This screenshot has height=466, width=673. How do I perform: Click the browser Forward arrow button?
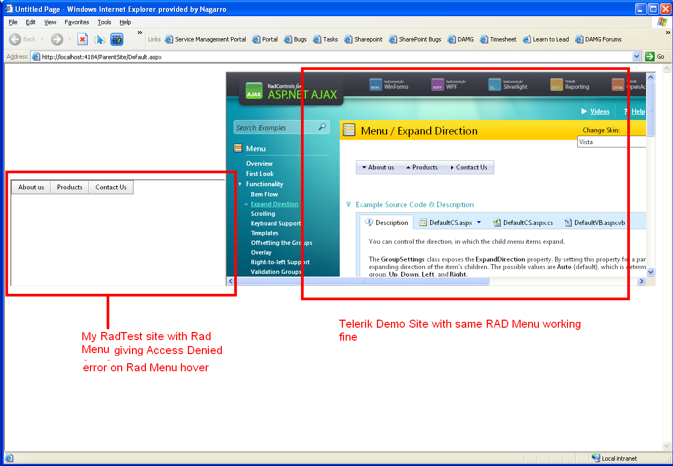57,39
